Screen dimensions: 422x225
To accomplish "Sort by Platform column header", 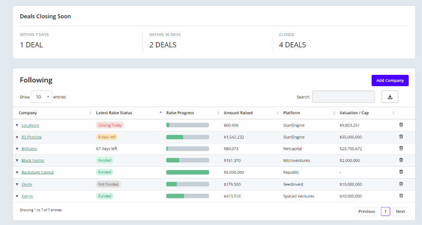I will (x=291, y=113).
